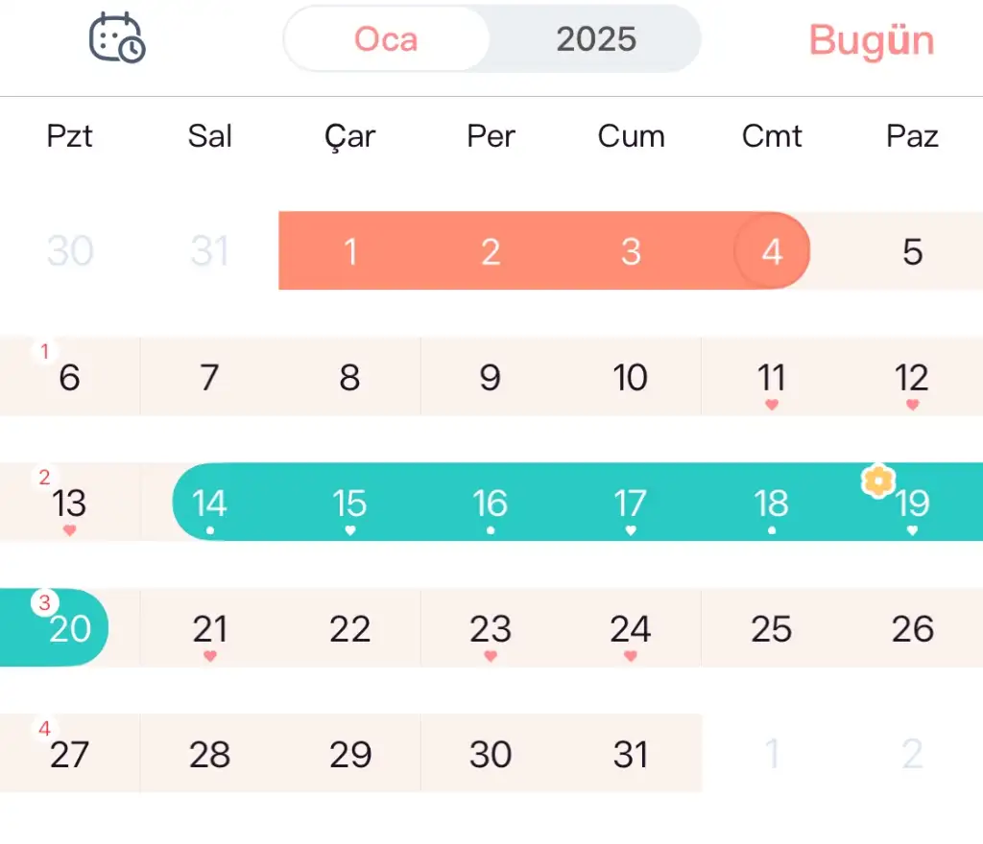Image resolution: width=983 pixels, height=844 pixels.
Task: Select January 1 in period range
Action: 350,251
